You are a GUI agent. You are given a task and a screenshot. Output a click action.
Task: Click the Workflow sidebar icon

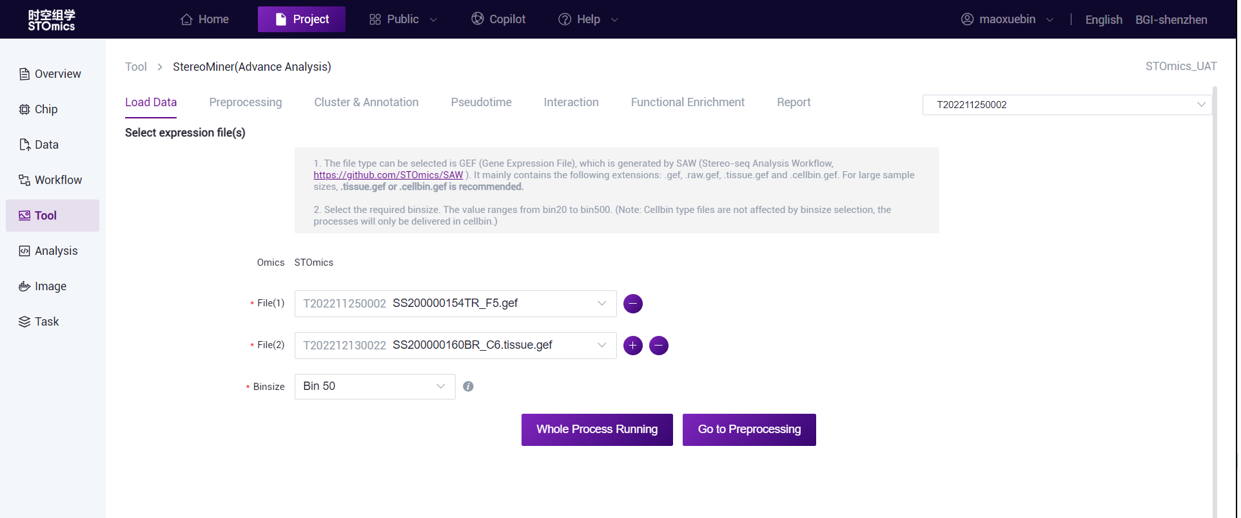click(24, 180)
